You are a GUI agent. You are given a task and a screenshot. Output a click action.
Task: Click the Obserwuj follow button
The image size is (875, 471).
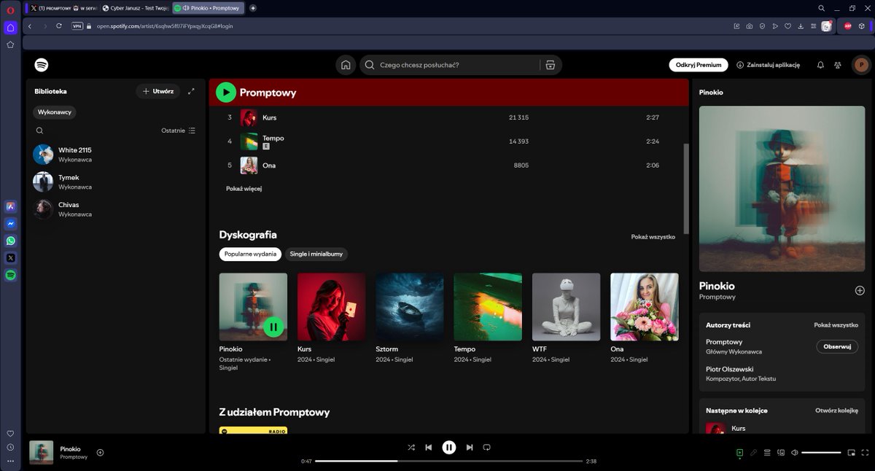click(x=837, y=346)
